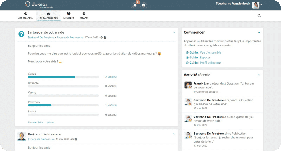
Task: Open the messages envelope icon
Action: point(143,5)
